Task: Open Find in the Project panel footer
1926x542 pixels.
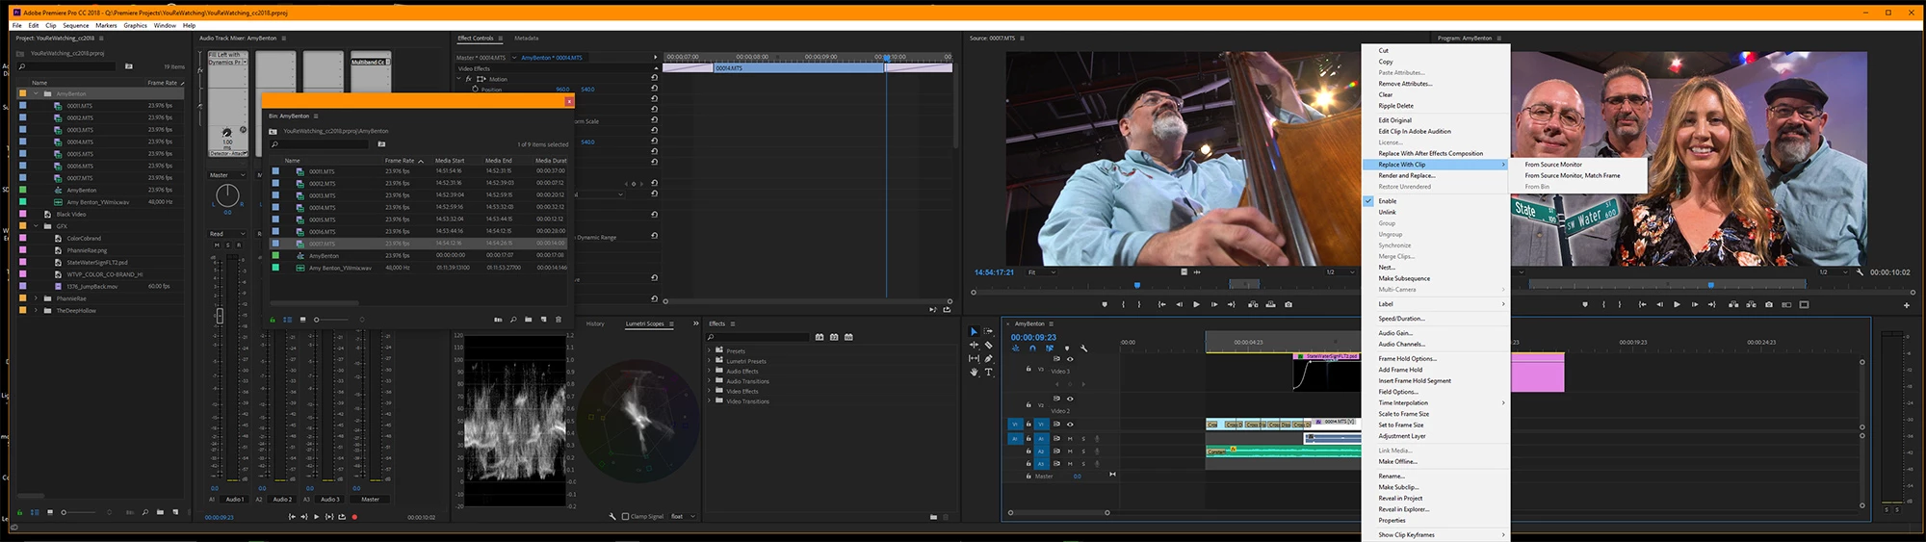Action: pyautogui.click(x=145, y=512)
